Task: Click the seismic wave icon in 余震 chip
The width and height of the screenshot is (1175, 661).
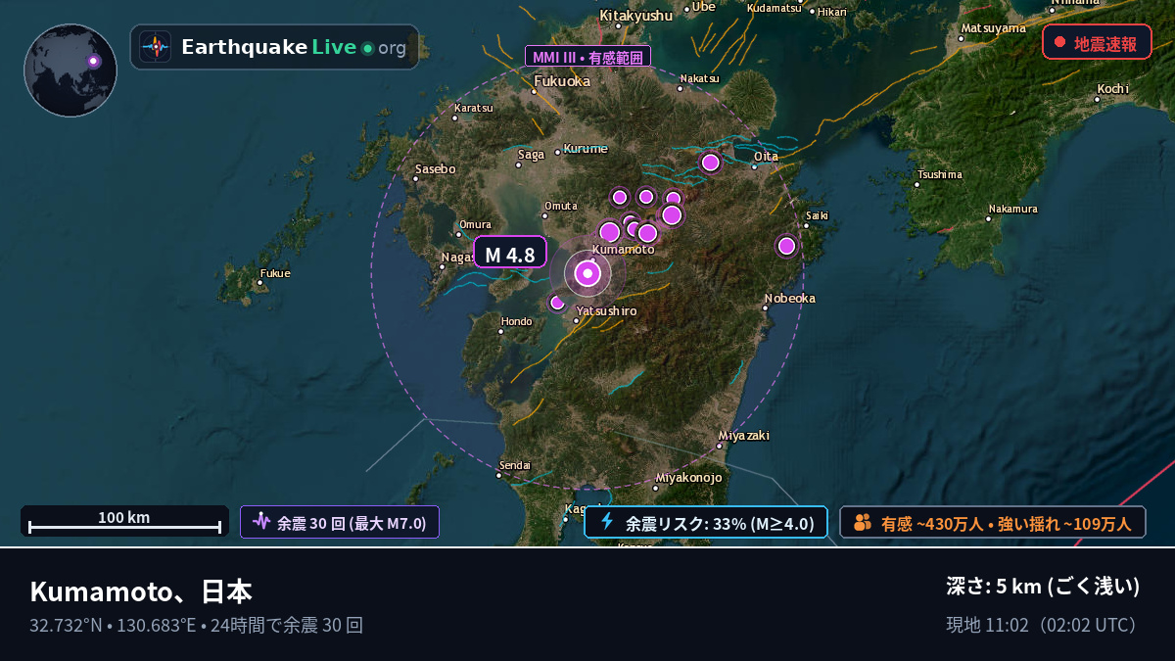Action: pos(261,522)
